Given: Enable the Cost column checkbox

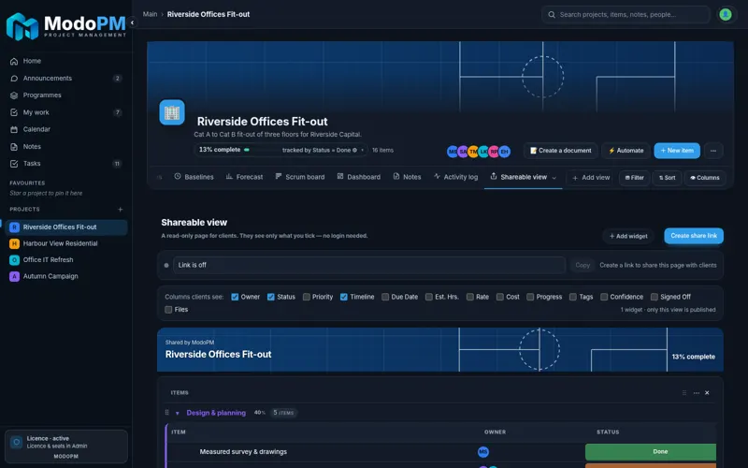Looking at the screenshot, I should (500, 297).
